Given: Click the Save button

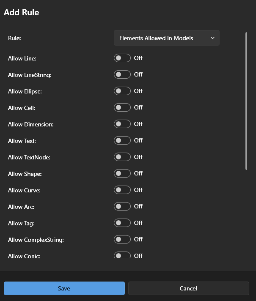Looking at the screenshot, I should 64,288.
